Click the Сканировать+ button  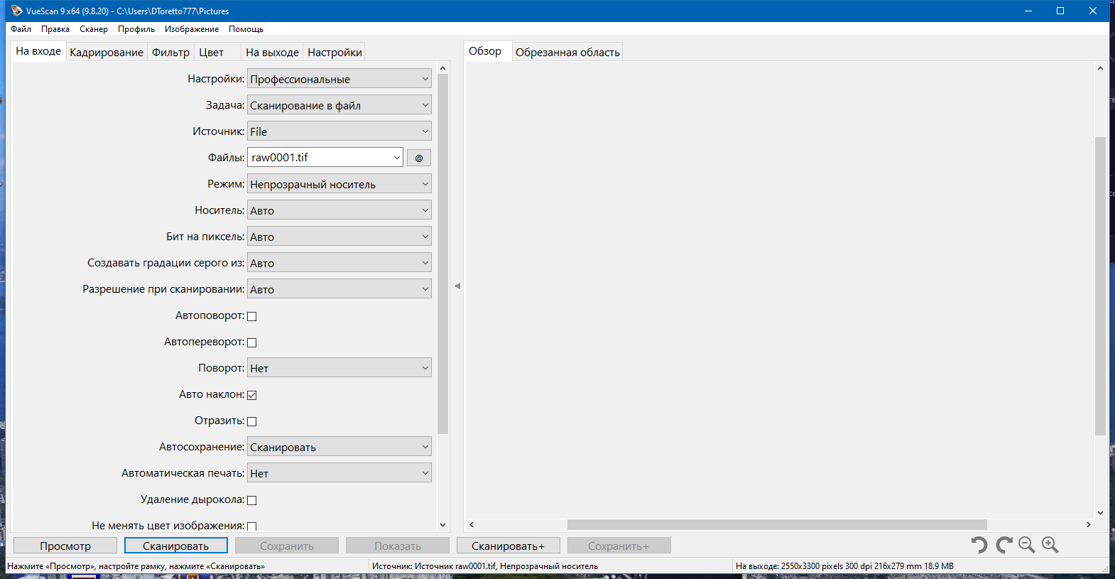point(508,546)
